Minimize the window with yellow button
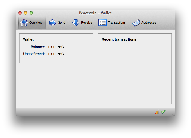This screenshot has width=191, height=138. coord(26,13)
